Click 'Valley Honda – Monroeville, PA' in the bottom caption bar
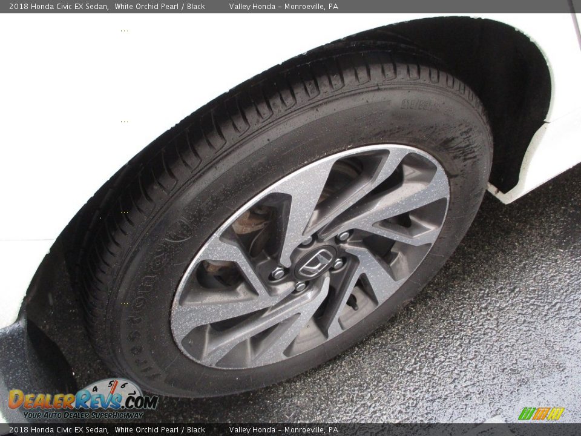 283,430
